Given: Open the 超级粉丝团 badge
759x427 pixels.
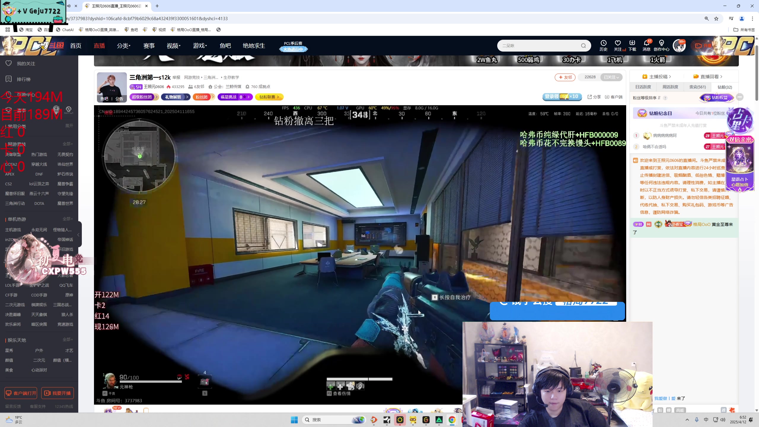Looking at the screenshot, I should (144, 97).
